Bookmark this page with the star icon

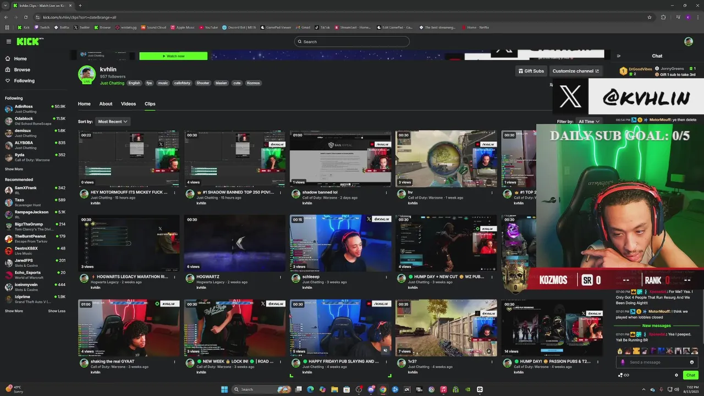point(650,17)
